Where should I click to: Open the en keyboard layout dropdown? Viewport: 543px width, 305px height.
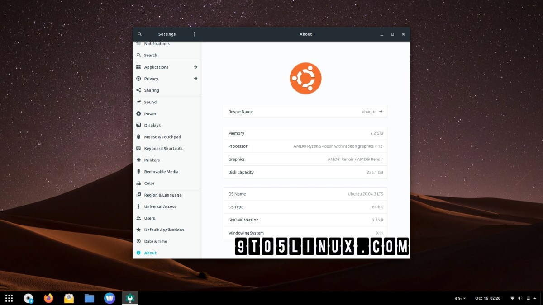pos(460,298)
